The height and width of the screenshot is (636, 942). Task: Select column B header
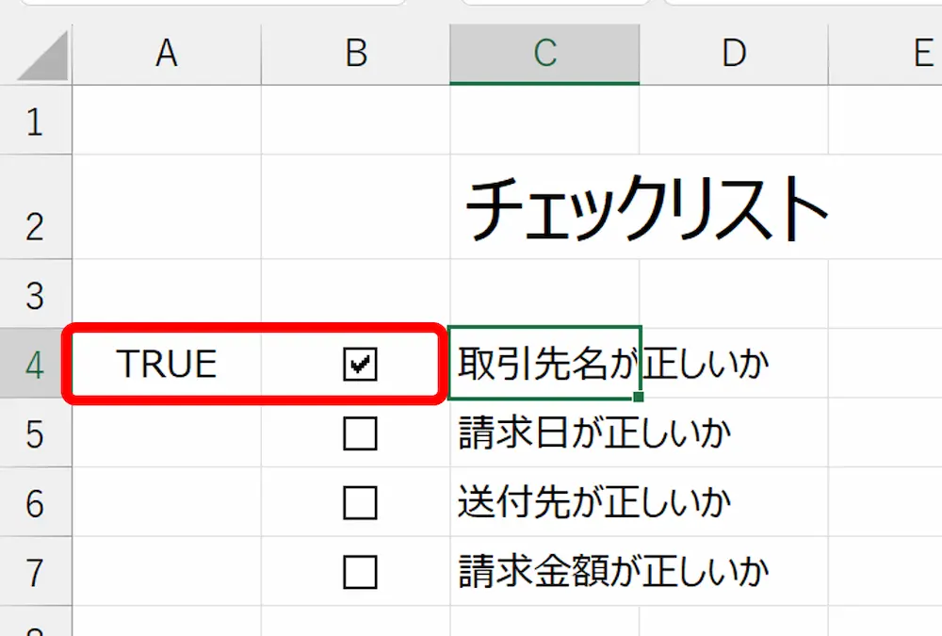pos(355,54)
